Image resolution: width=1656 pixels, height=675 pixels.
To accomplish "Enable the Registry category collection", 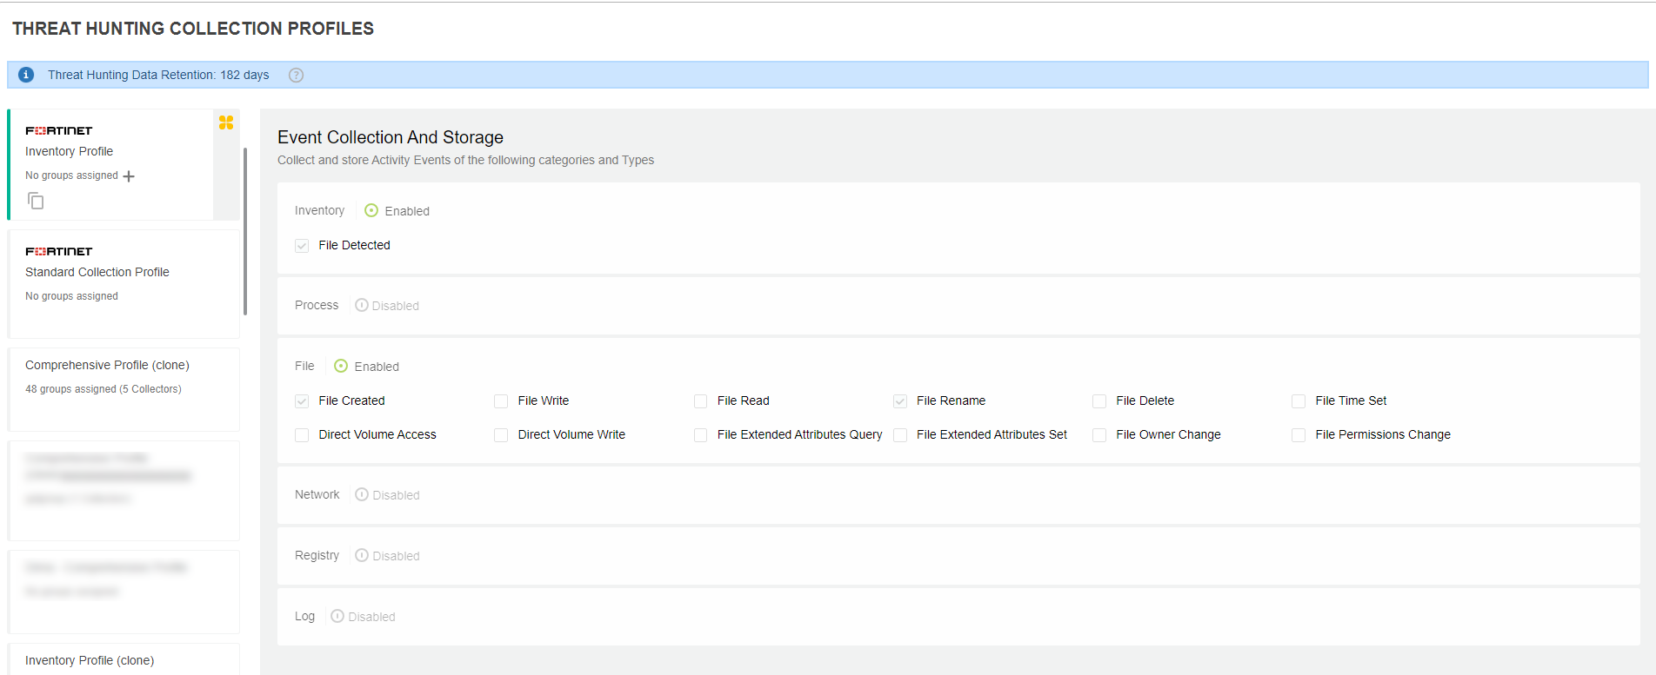I will coord(362,555).
